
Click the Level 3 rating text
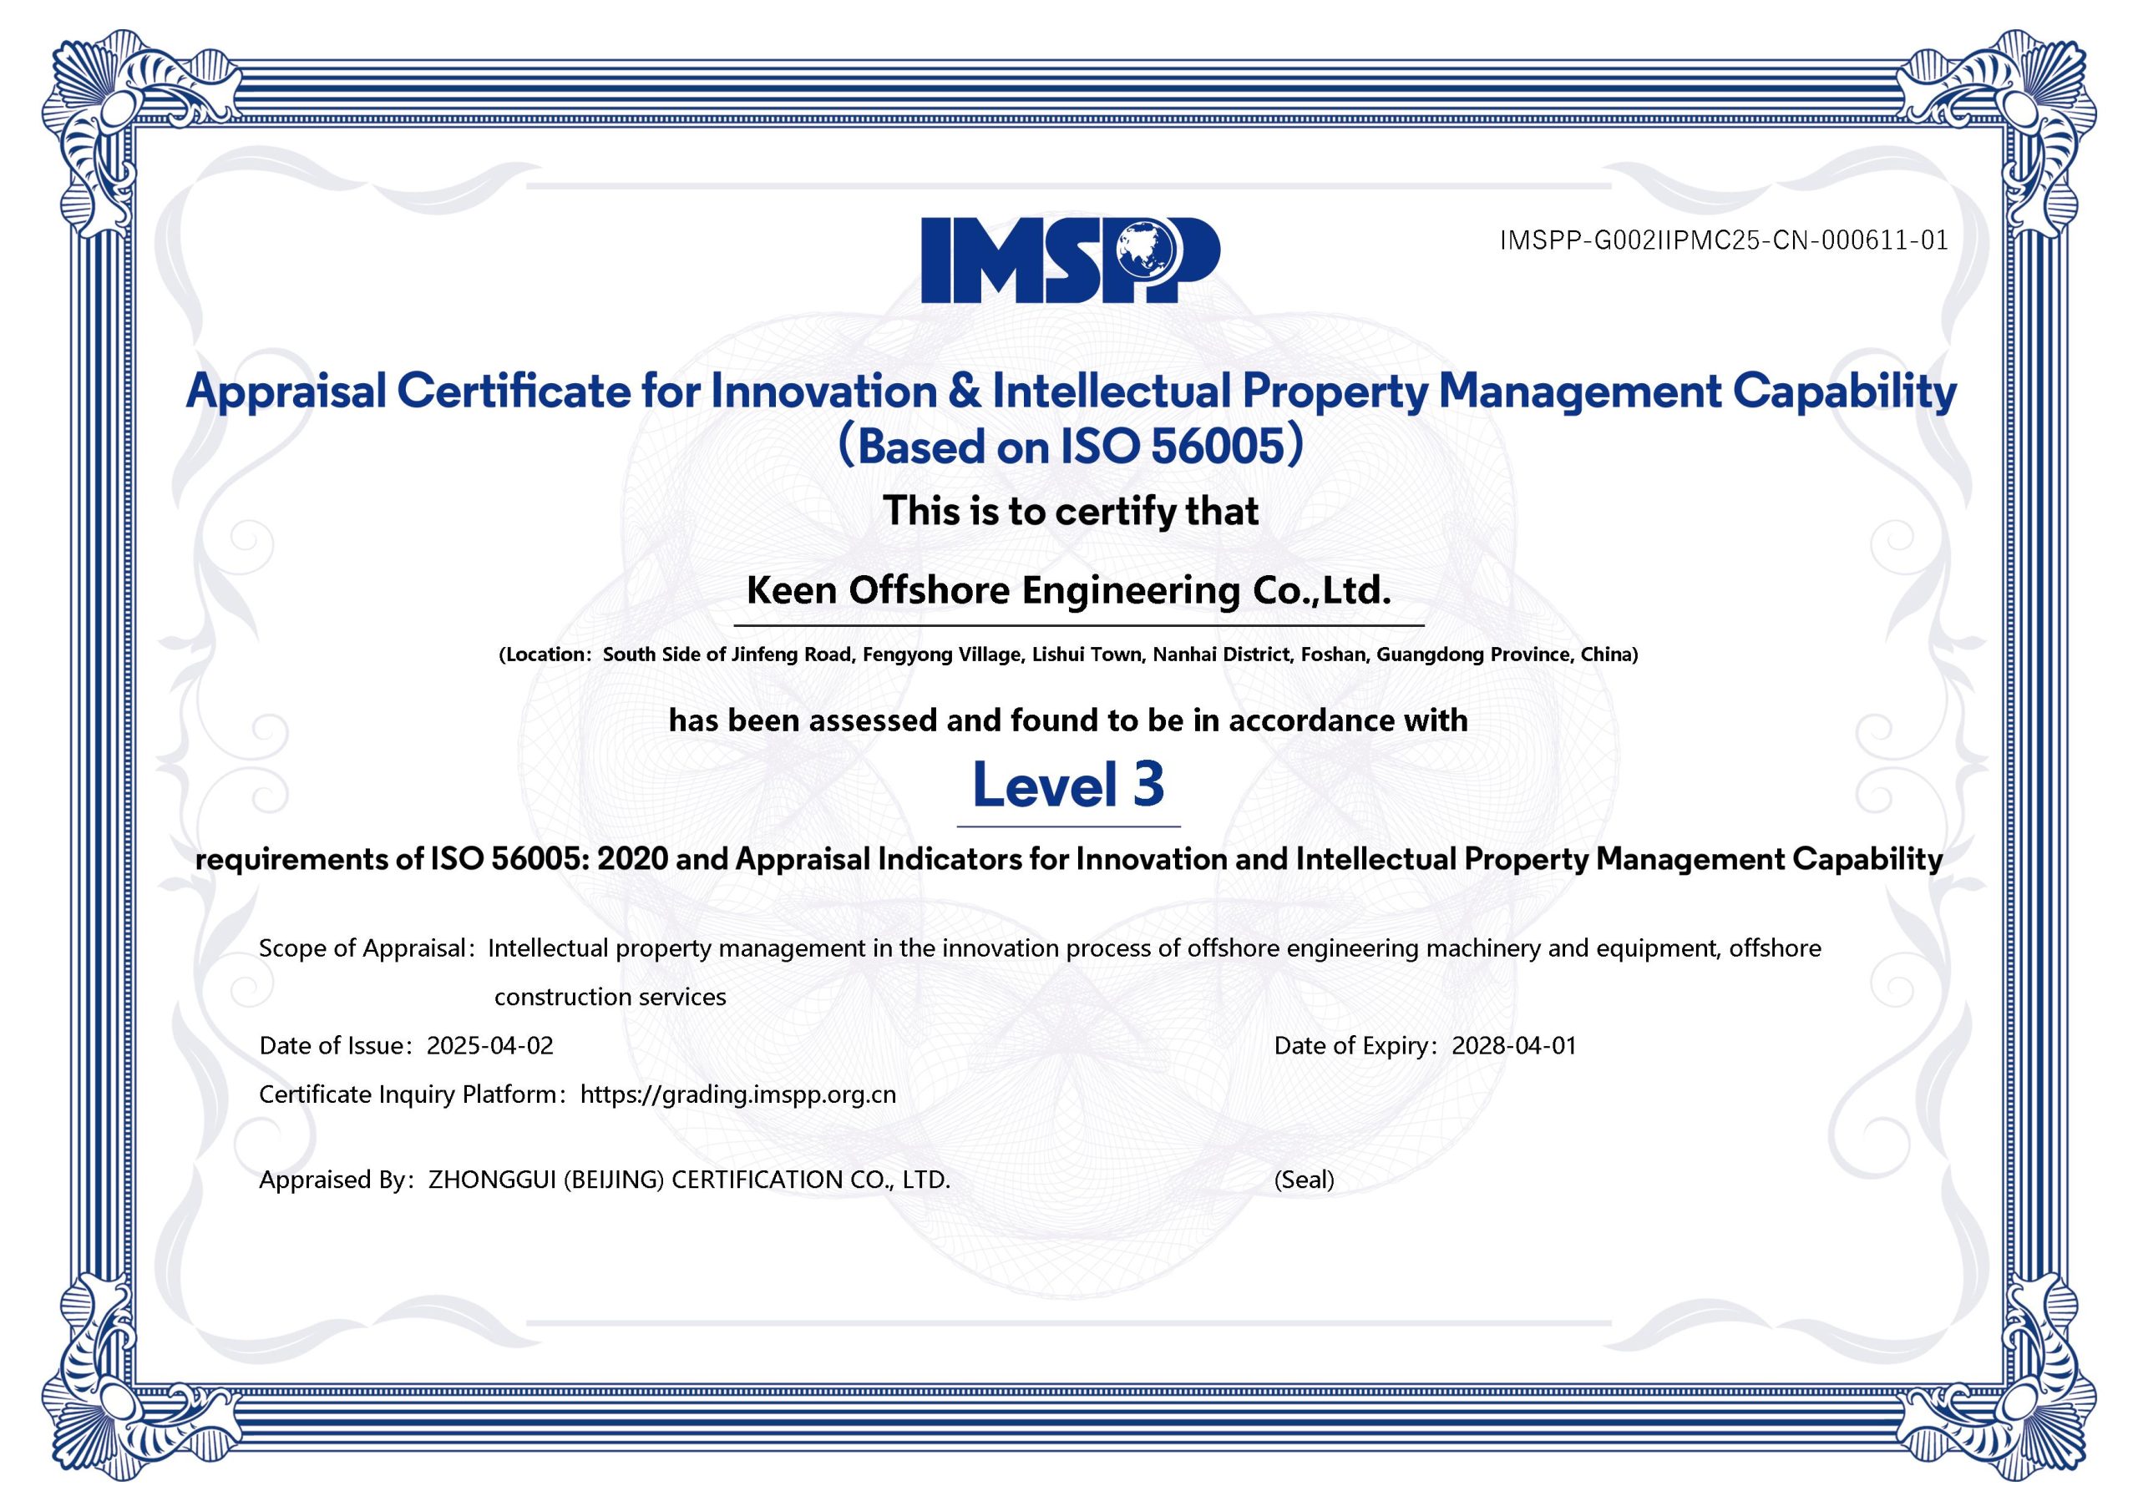(x=1068, y=785)
